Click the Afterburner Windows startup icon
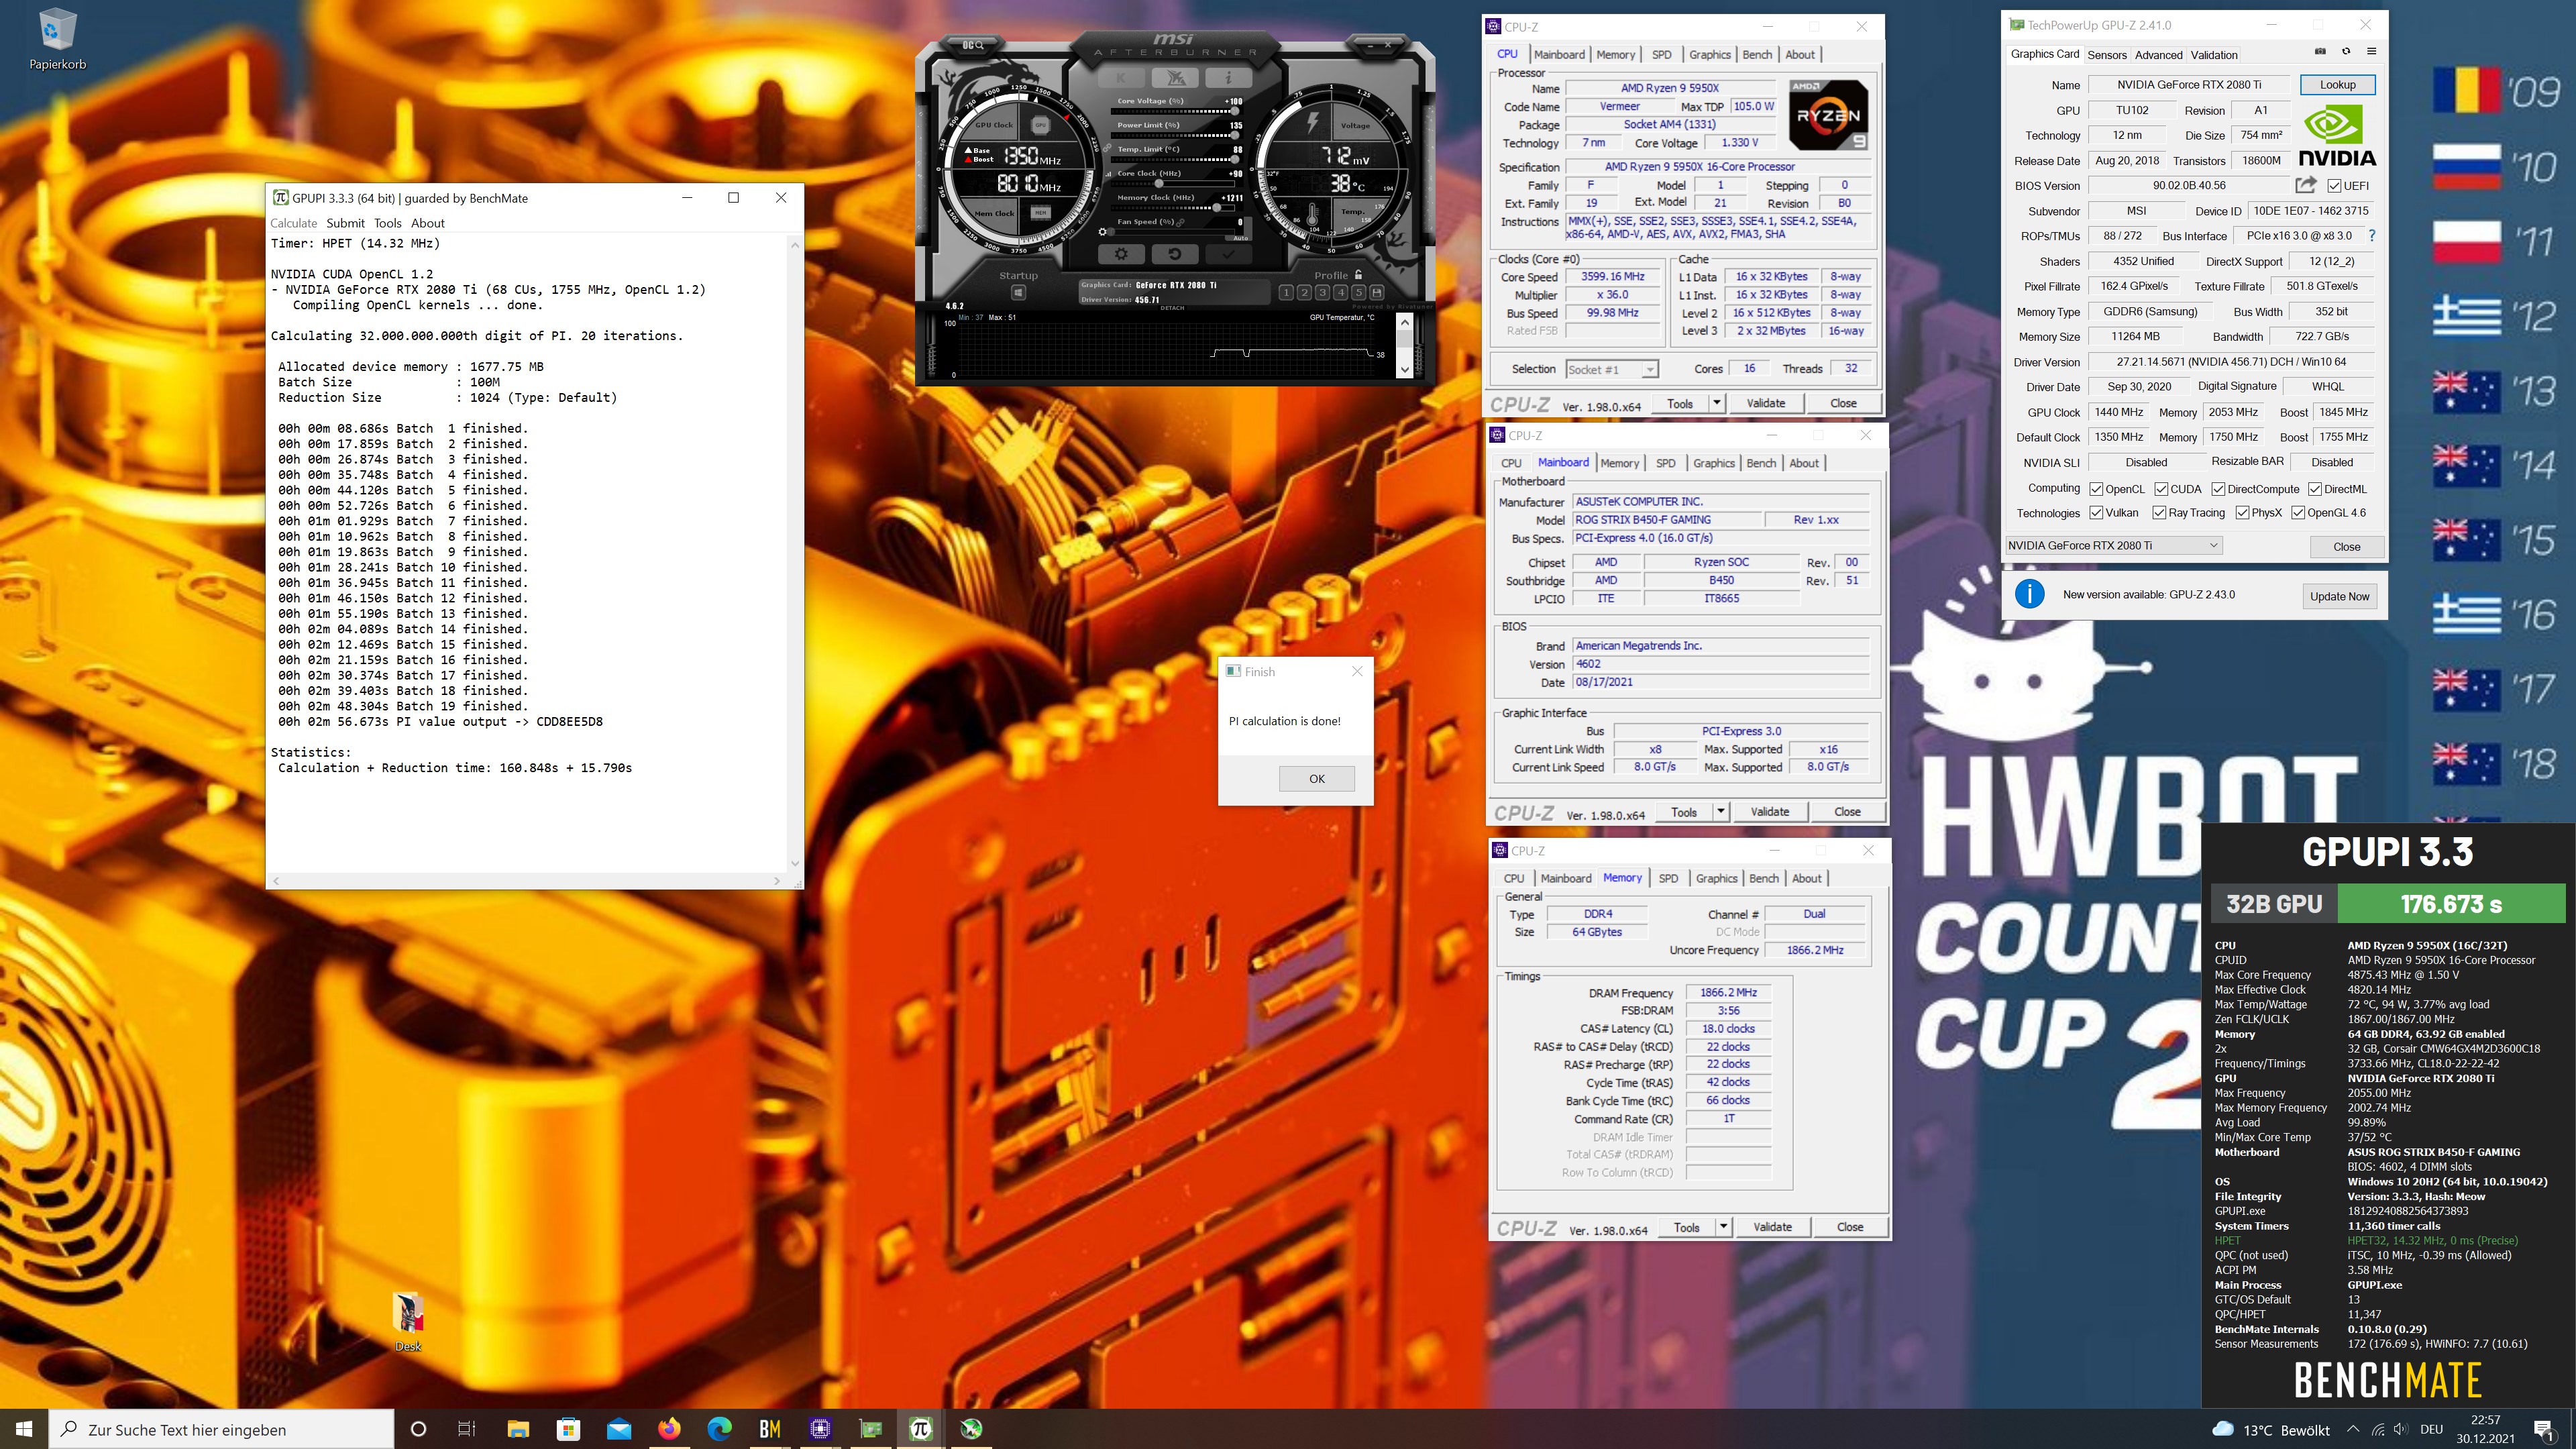This screenshot has width=2576, height=1449. [x=1018, y=293]
